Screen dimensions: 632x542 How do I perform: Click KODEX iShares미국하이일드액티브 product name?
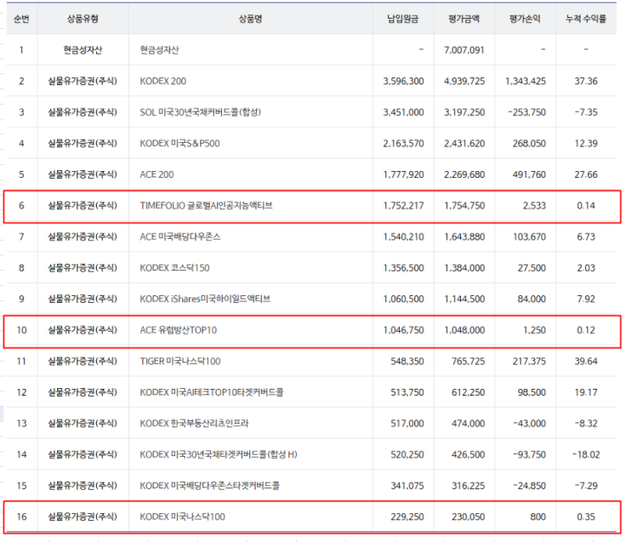click(x=205, y=299)
